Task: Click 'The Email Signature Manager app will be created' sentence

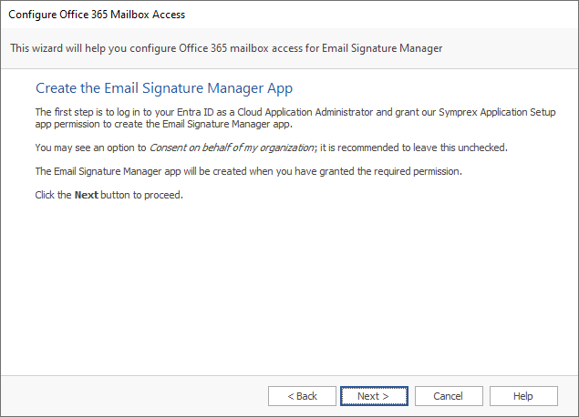Action: click(249, 171)
